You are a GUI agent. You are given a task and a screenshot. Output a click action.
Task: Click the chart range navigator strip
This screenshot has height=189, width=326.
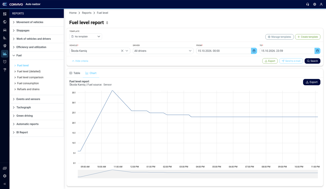pyautogui.click(x=198, y=174)
